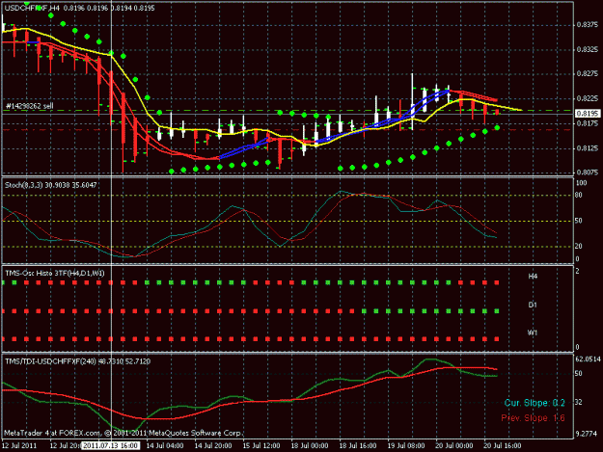Image resolution: width=603 pixels, height=452 pixels.
Task: Click the '20 Jul 00:00' time axis label
Action: 454,446
